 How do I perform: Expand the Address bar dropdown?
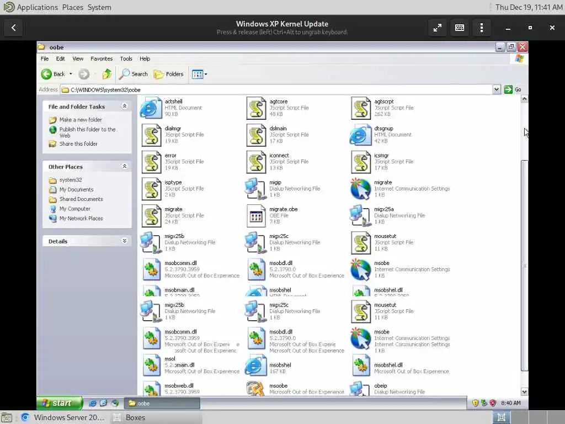(497, 89)
